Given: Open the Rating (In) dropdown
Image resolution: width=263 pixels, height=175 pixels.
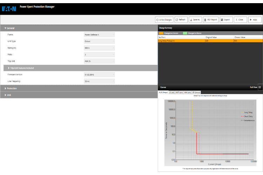Looking at the screenshot, I should coord(99,48).
